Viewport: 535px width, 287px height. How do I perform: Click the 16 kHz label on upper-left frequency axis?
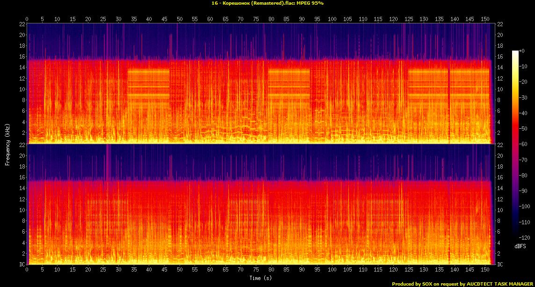click(22, 57)
